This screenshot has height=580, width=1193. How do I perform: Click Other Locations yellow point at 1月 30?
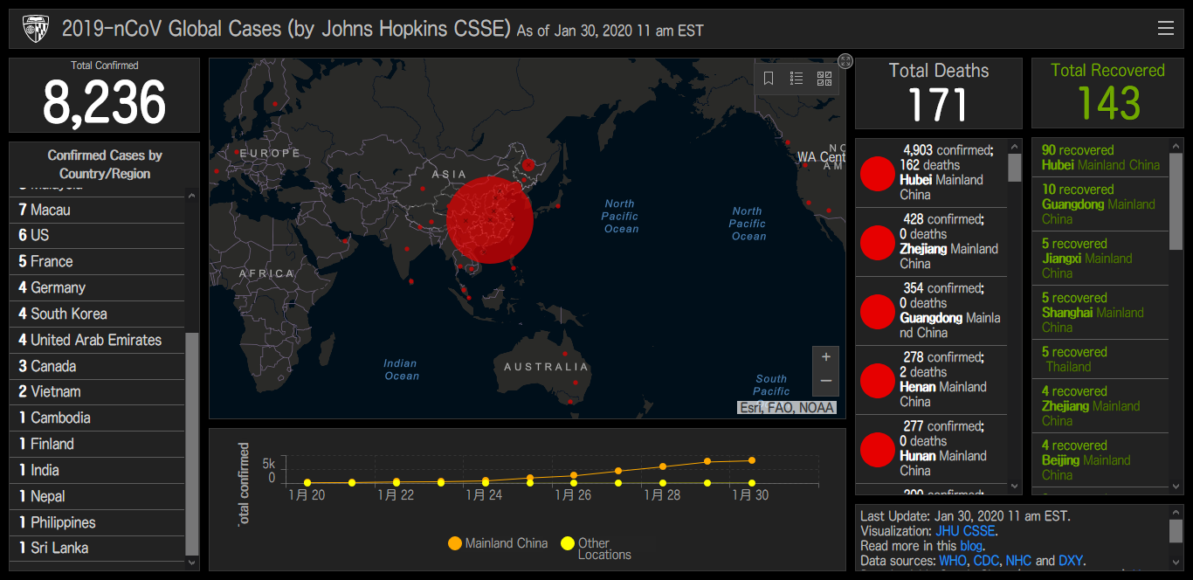(x=751, y=482)
